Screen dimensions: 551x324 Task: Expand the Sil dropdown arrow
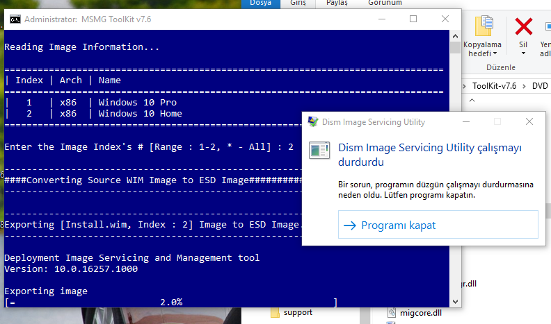click(523, 53)
